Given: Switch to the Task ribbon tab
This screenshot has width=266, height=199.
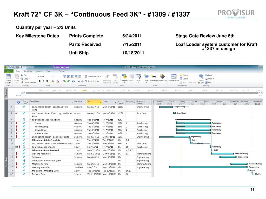Looking at the screenshot, I should tap(18, 71).
